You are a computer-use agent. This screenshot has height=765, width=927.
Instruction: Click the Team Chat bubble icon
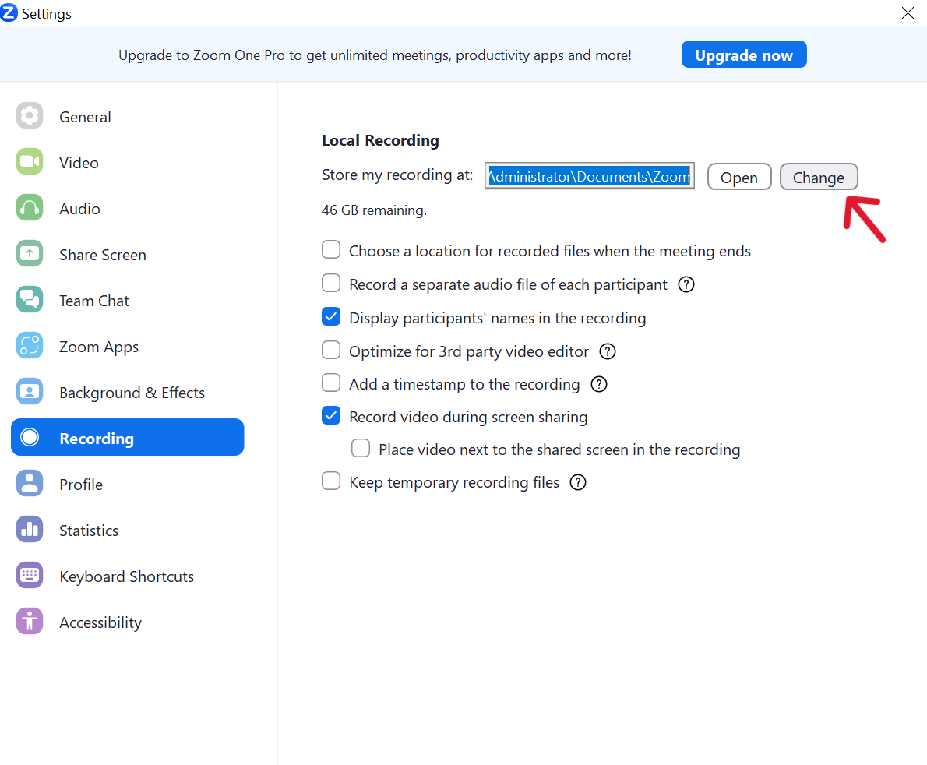30,300
